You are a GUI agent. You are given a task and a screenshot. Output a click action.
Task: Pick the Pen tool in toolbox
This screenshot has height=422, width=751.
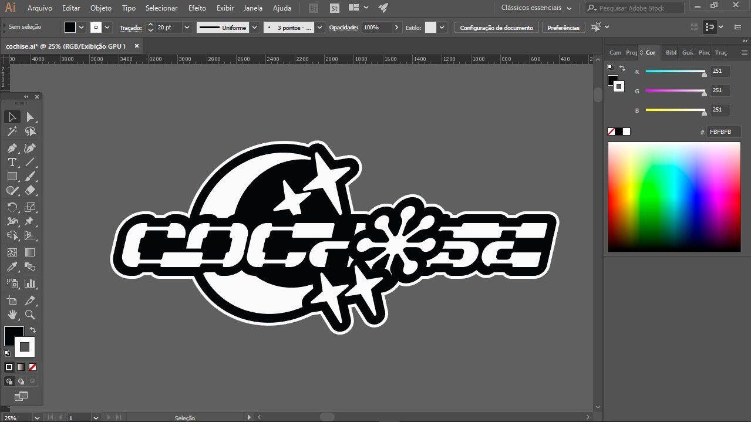pyautogui.click(x=12, y=148)
